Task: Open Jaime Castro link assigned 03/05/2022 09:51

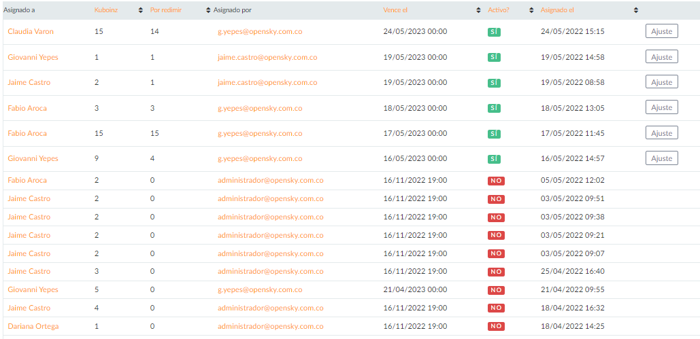Action: [x=29, y=198]
